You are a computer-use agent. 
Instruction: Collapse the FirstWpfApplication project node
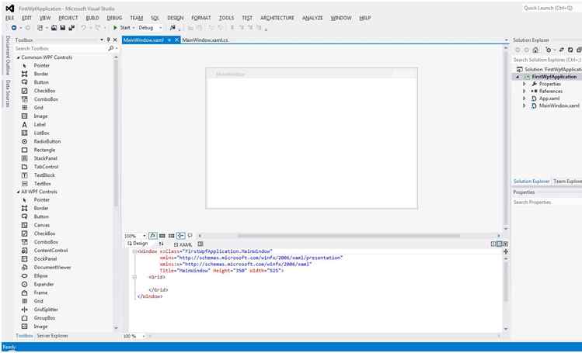tap(518, 77)
